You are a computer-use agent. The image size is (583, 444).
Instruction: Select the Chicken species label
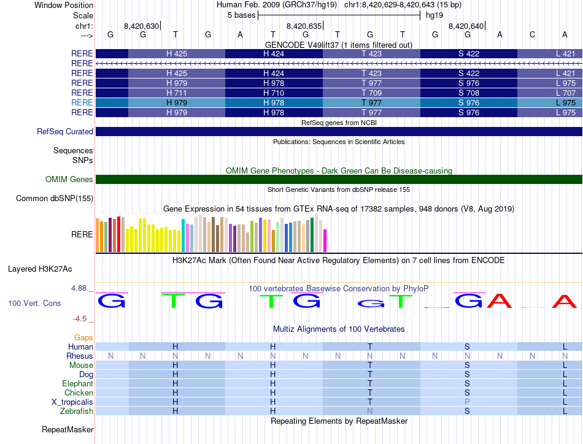[79, 392]
